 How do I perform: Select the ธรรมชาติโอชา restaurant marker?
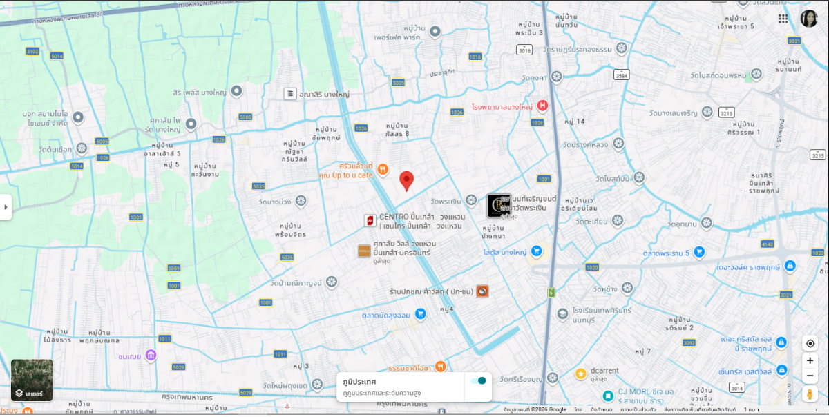click(440, 367)
